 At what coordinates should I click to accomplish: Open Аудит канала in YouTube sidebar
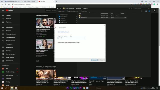(10, 57)
